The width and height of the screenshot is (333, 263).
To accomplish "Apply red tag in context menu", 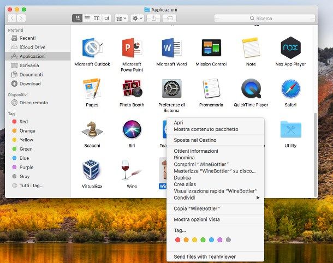I will tap(178, 240).
